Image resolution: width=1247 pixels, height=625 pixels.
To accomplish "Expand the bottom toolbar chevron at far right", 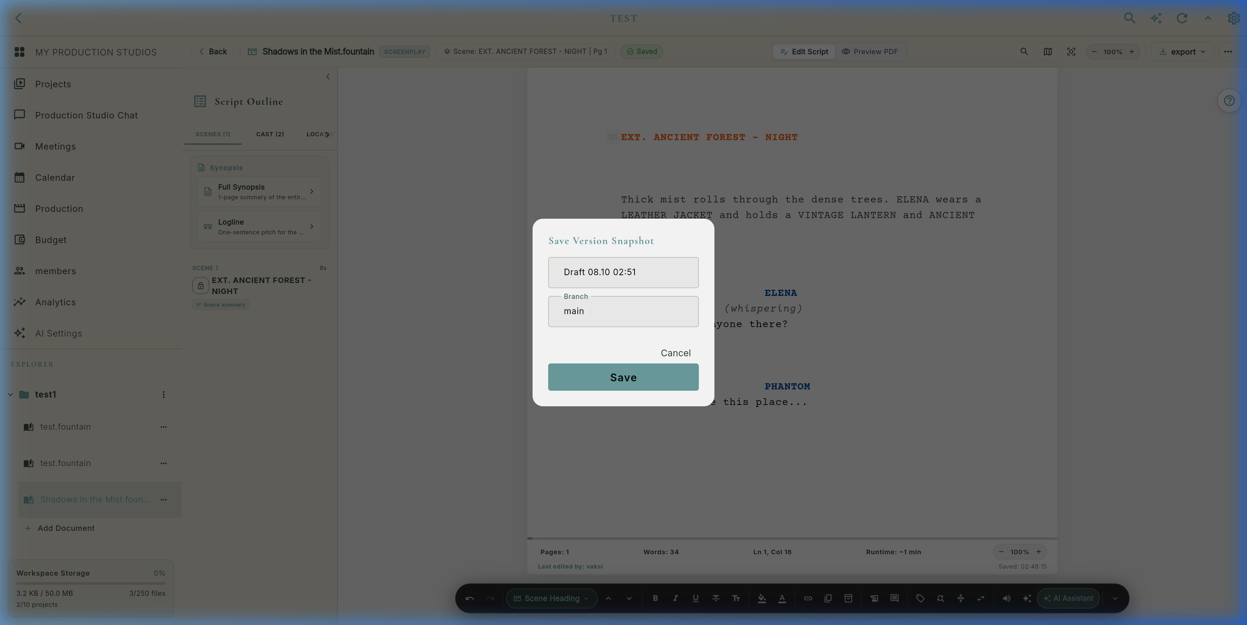I will click(1115, 598).
